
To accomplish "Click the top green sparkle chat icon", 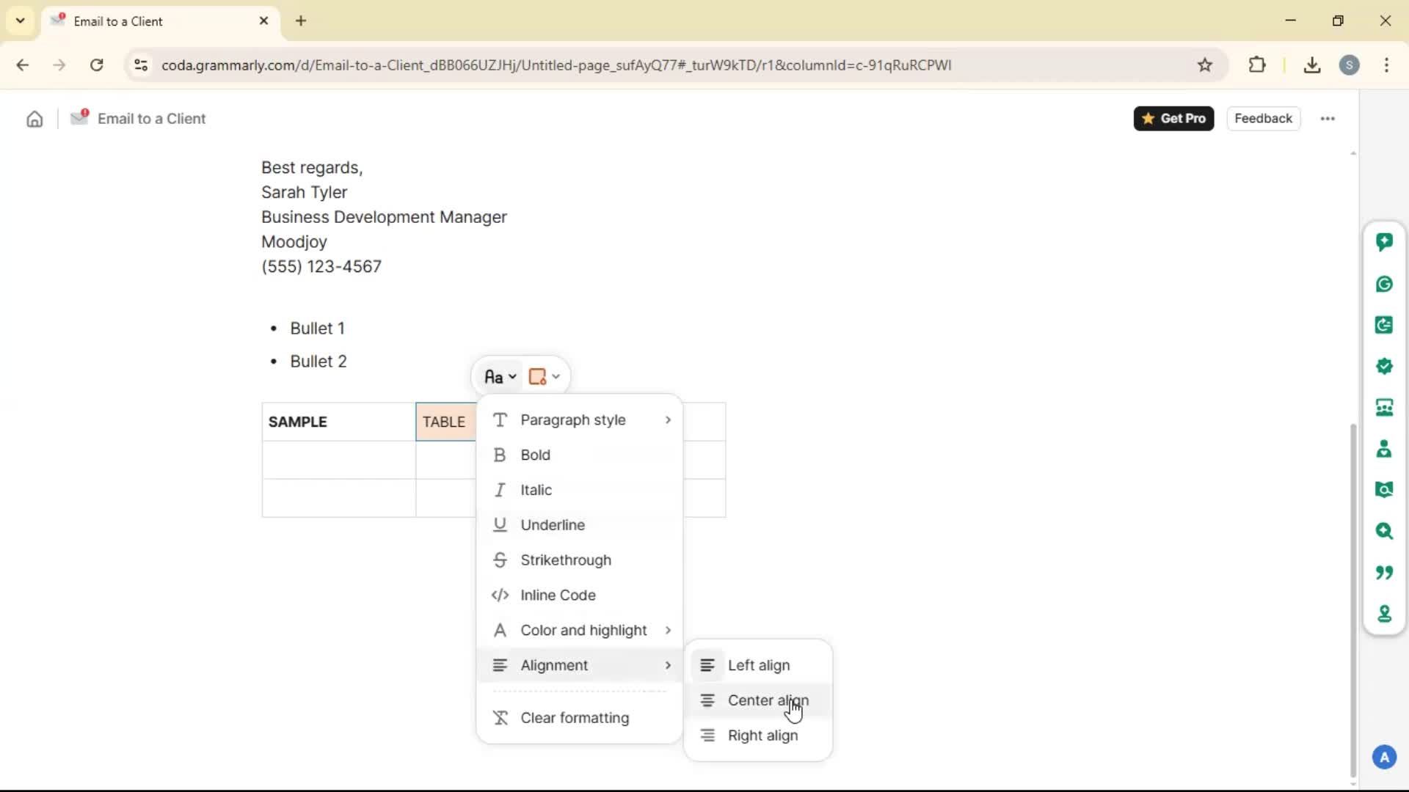I will point(1384,242).
